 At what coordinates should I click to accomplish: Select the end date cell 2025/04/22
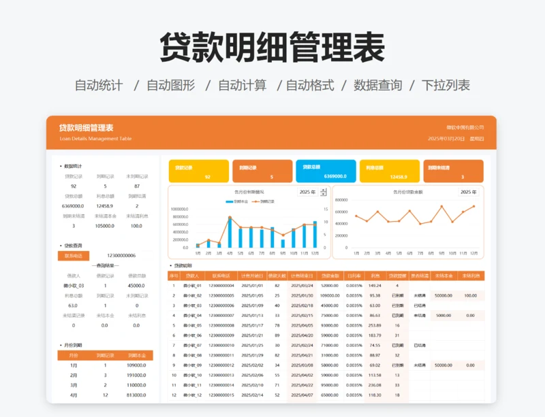(x=302, y=385)
